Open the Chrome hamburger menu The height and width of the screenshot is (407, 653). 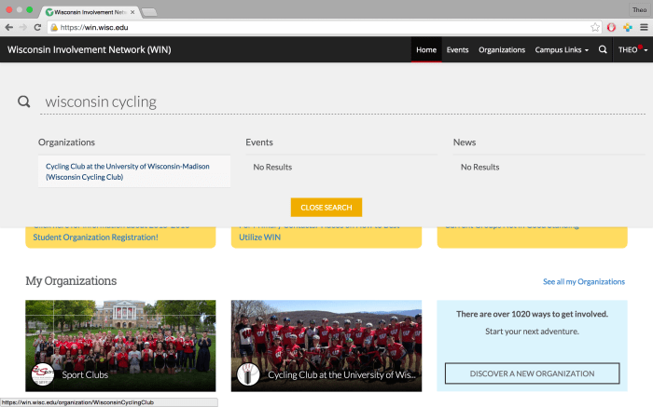pos(643,28)
